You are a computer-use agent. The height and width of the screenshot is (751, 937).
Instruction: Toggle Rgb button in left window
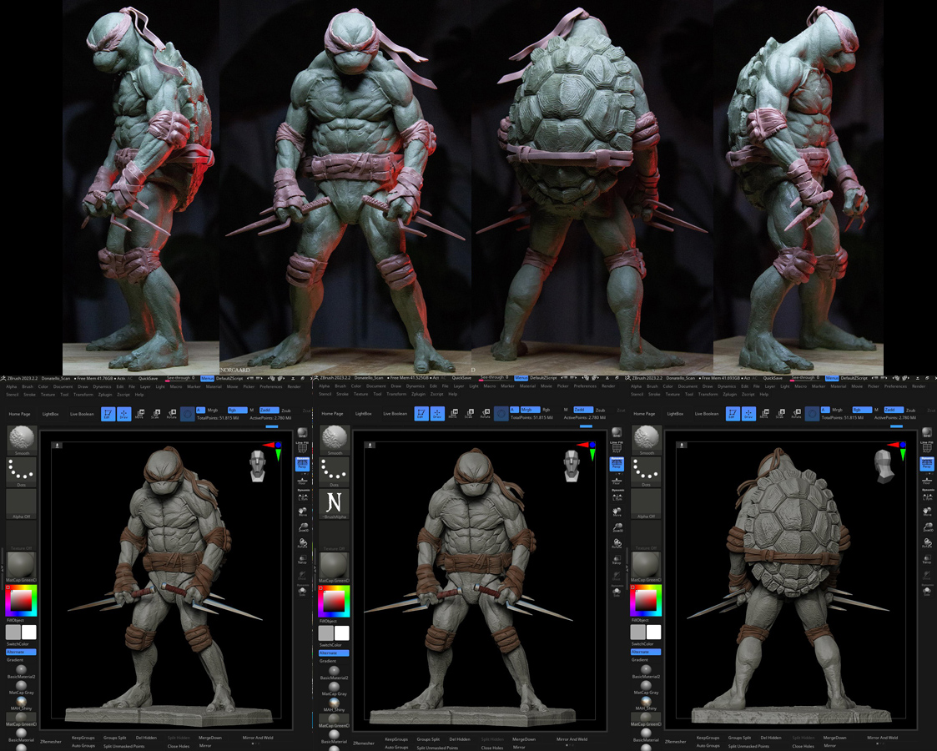click(x=237, y=410)
